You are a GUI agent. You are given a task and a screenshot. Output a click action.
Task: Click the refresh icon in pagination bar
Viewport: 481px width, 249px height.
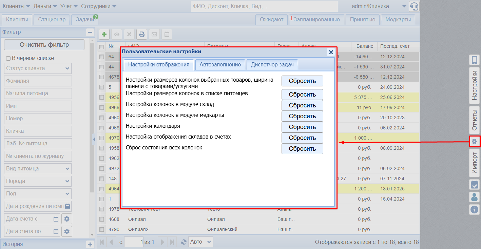tap(184, 242)
